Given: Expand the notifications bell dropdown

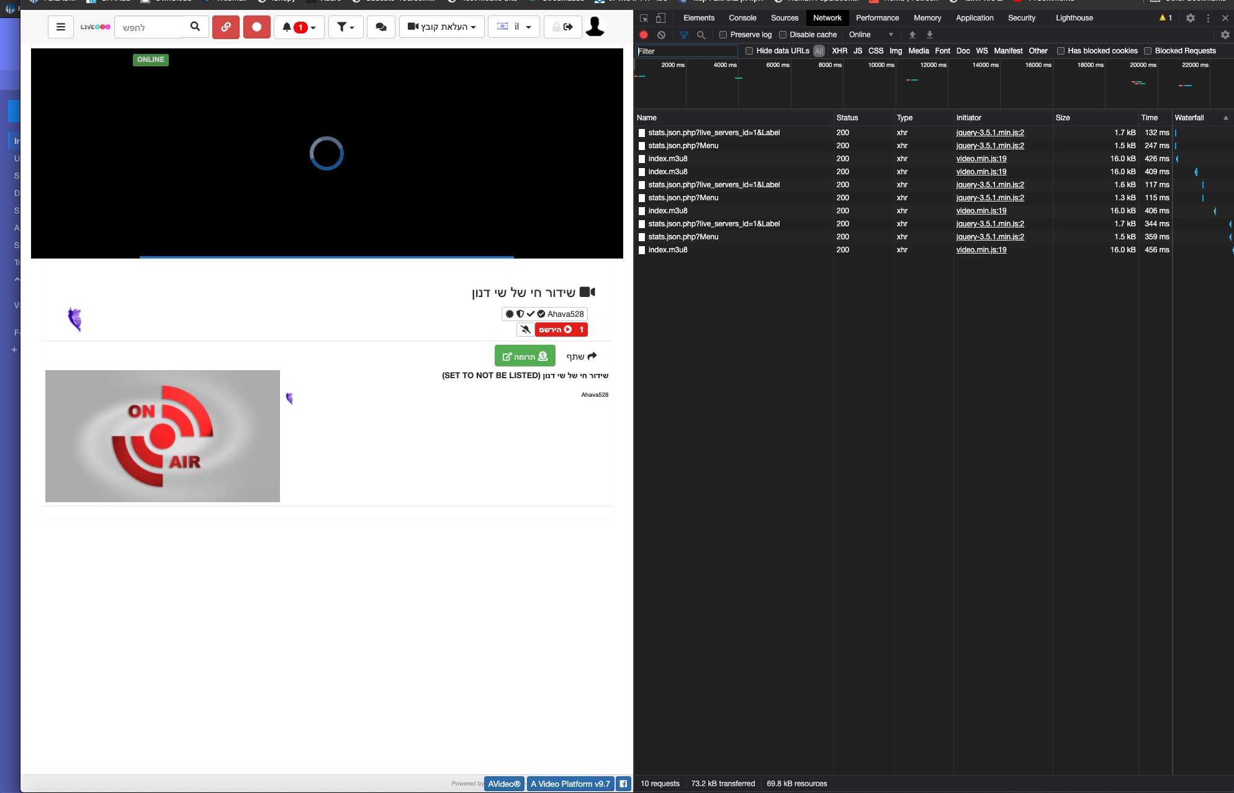Looking at the screenshot, I should [x=299, y=27].
